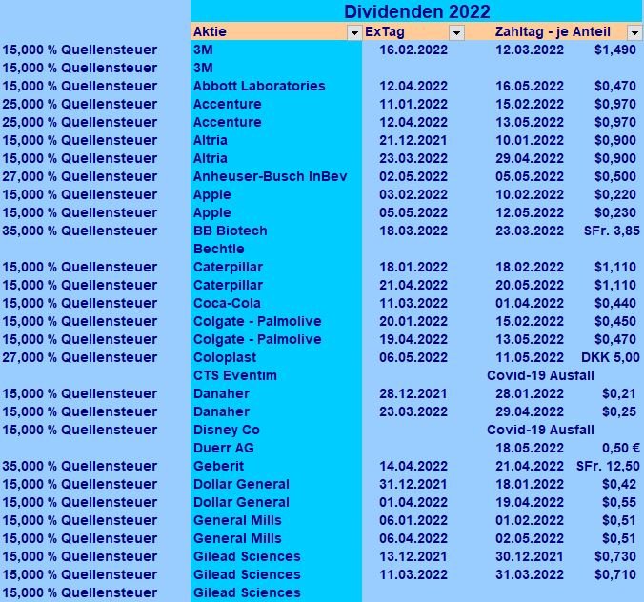Select '35,000 % Quellensteuer' beside Geberit
Screen dimensions: 644x602
tap(80, 466)
